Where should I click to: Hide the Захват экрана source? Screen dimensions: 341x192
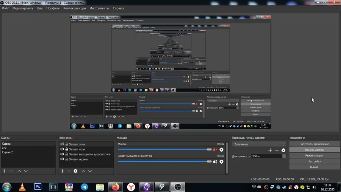(62, 159)
